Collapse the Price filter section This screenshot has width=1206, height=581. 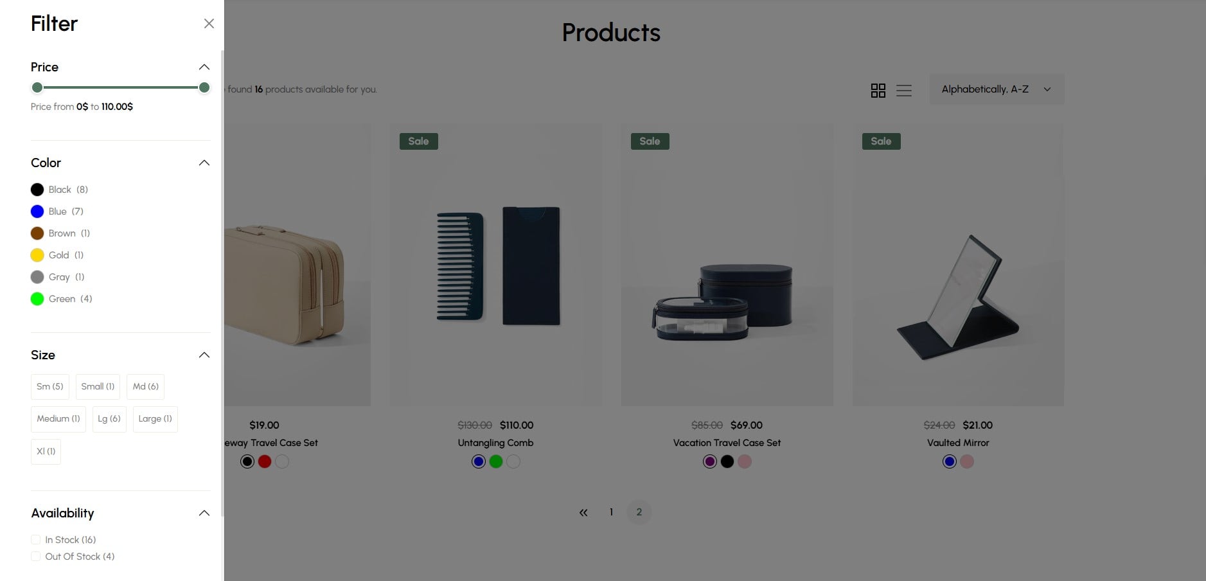tap(204, 67)
